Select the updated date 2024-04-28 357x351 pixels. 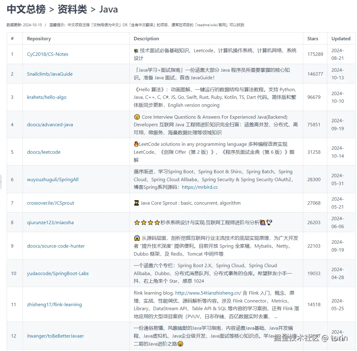coord(338,273)
